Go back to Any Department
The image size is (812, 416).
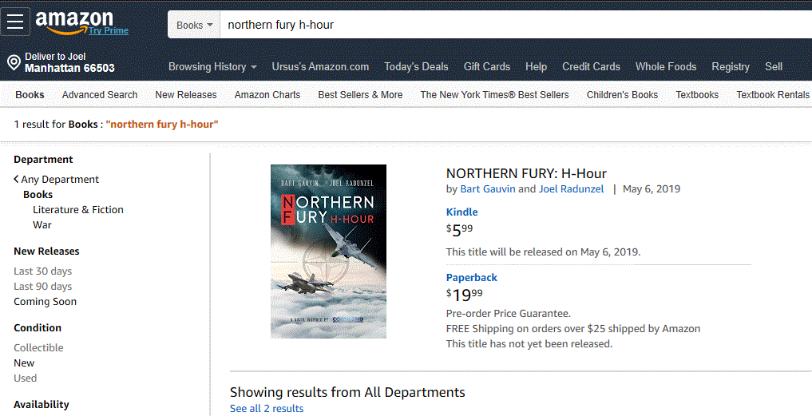(56, 179)
